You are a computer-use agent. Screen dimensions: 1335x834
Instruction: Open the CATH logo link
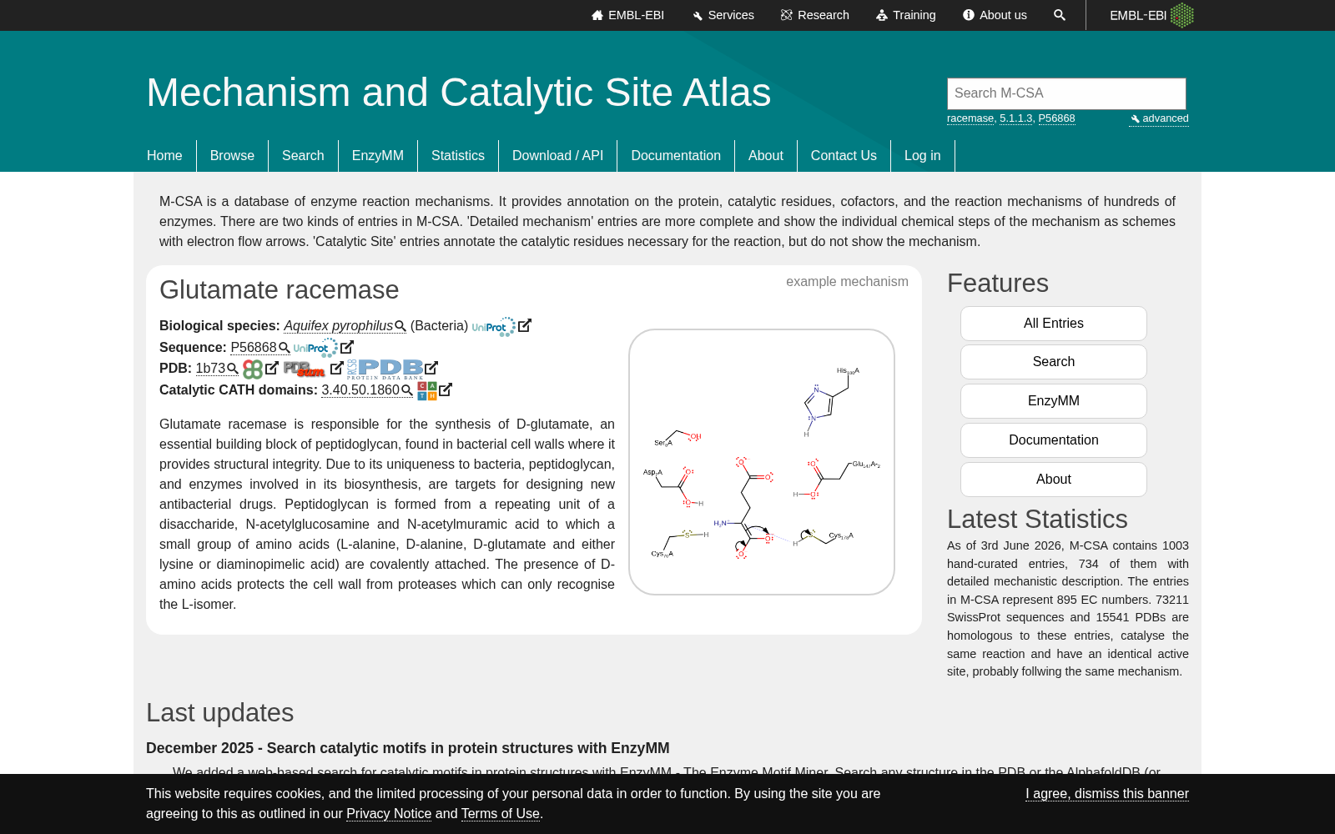click(x=427, y=390)
